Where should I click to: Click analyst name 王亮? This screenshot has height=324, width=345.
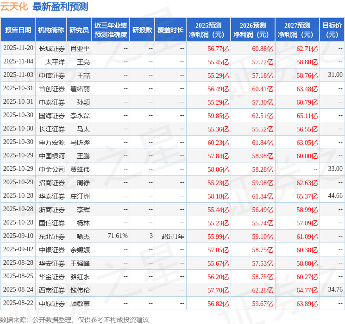83,62
